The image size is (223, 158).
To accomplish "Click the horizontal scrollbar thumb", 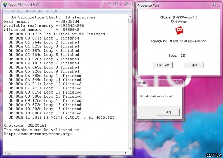I will (9, 153).
